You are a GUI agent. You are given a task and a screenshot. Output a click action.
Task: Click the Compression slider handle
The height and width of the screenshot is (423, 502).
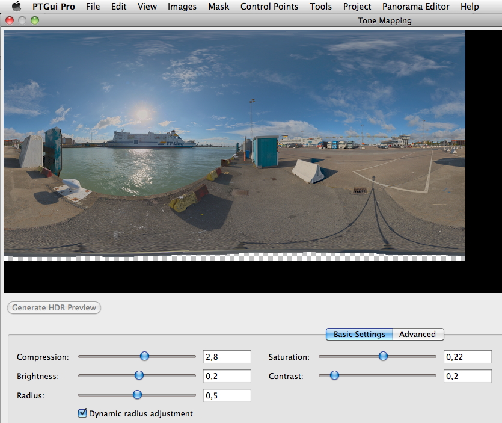point(144,356)
